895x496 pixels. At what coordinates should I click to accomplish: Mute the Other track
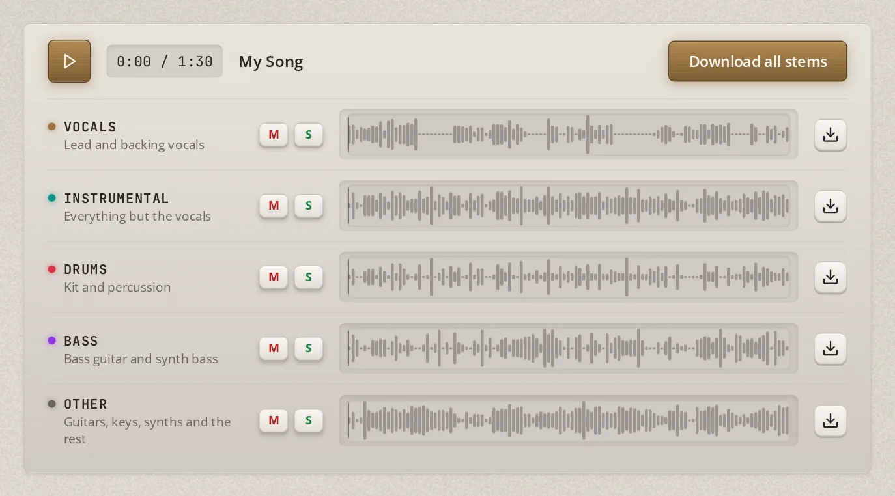point(274,420)
